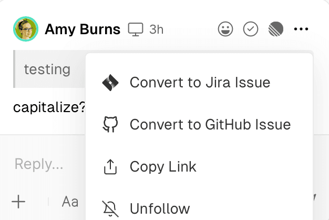The width and height of the screenshot is (329, 220).
Task: Click Amy Burns' profile avatar
Action: [25, 29]
